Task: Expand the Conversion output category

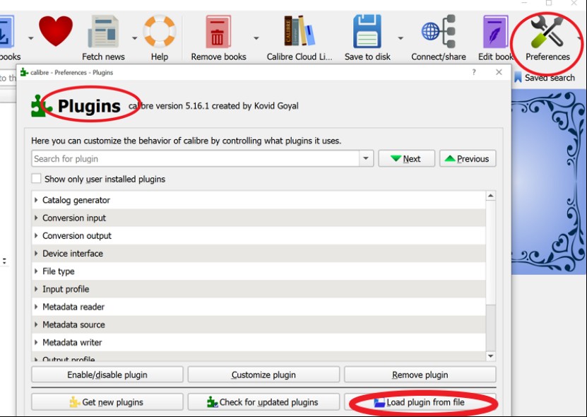Action: click(x=36, y=235)
